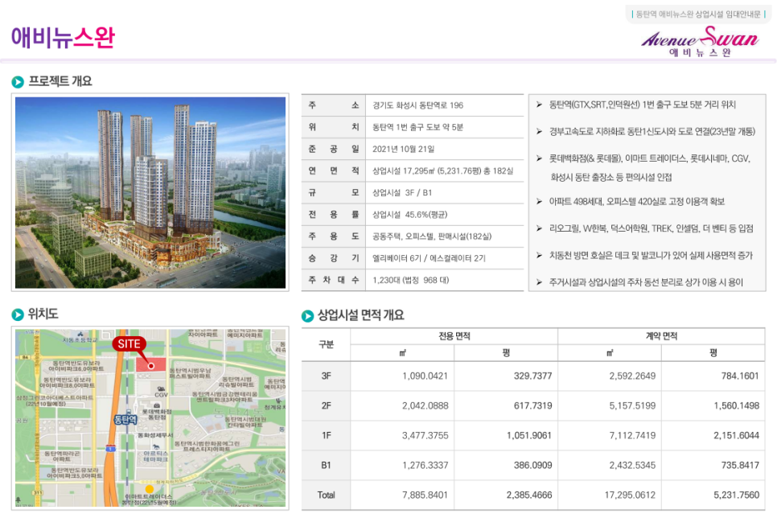Screen dimensions: 777x522
Task: Click the arrow bullet before 롯데백화점 line
Action: pos(539,158)
